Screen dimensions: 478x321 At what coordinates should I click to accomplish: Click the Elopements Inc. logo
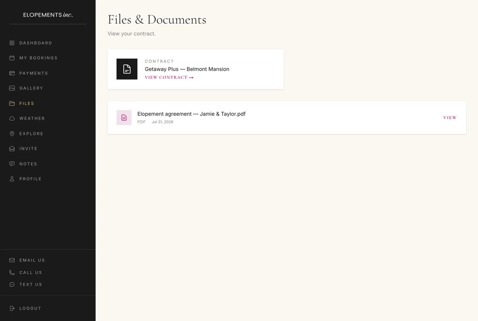pos(48,15)
